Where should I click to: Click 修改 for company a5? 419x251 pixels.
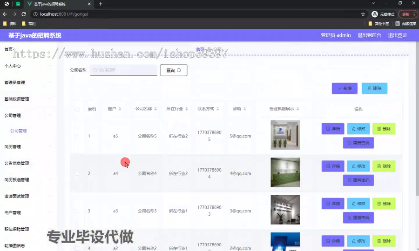(358, 129)
